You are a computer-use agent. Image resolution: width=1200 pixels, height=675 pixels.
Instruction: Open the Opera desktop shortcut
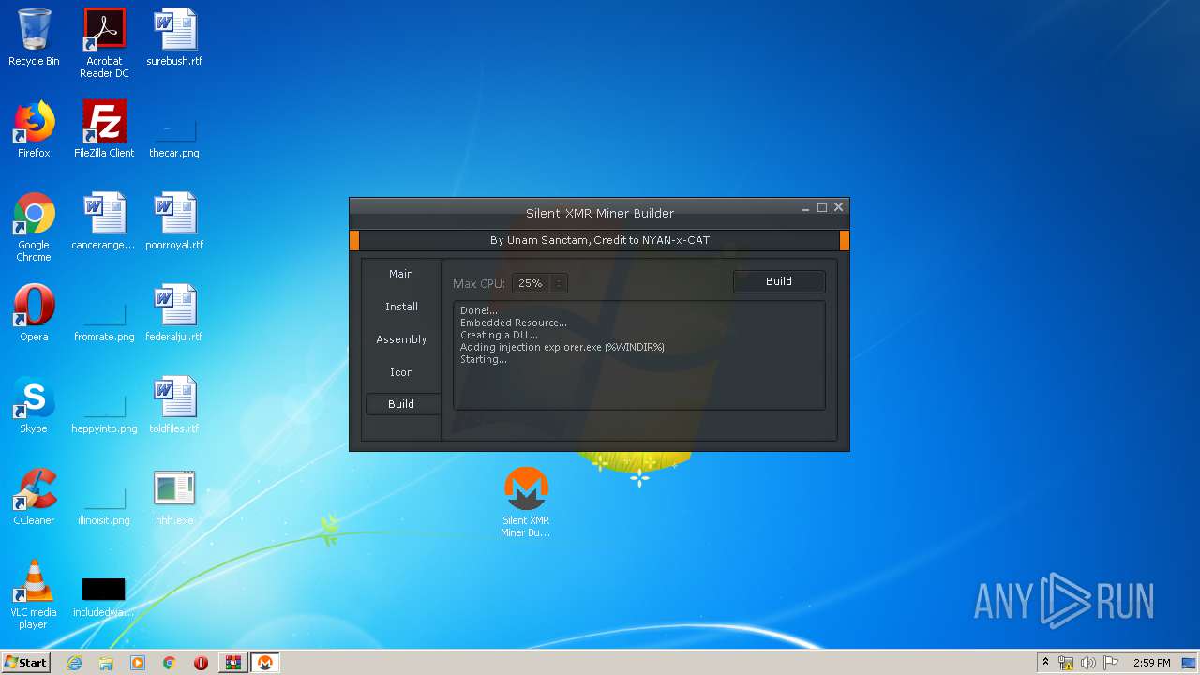click(34, 313)
